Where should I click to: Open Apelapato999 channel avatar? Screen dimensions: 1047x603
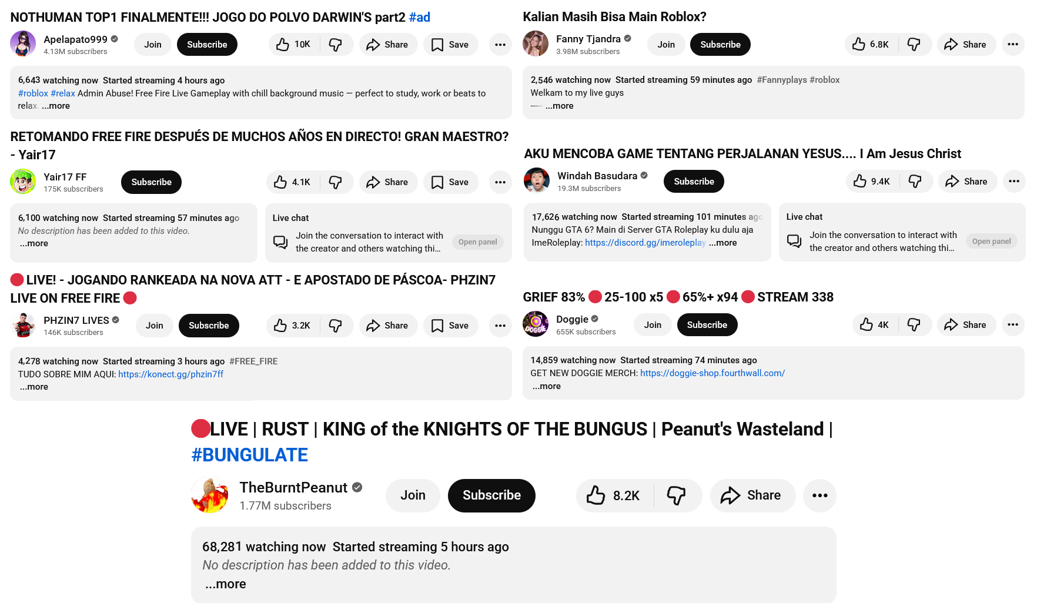pyautogui.click(x=23, y=44)
